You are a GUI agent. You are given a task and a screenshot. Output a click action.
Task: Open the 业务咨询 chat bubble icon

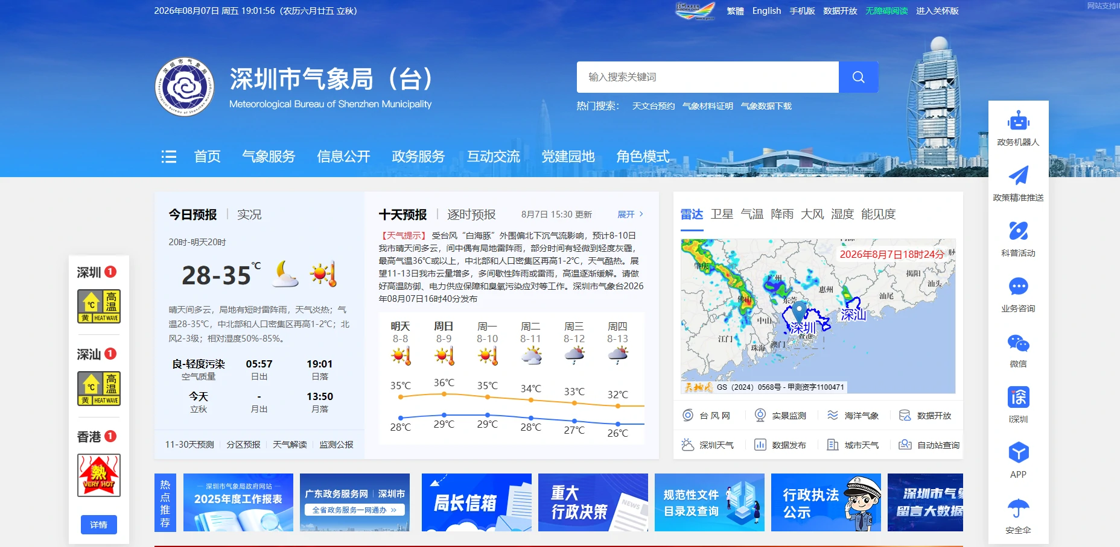[1018, 286]
